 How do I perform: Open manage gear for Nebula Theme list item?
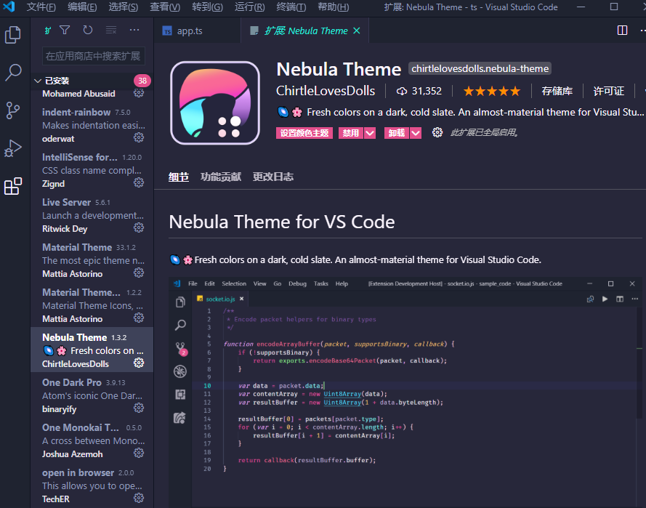point(139,363)
